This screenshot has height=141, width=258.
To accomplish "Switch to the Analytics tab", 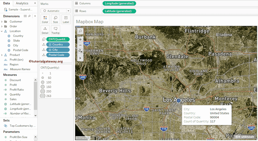I will 22,3.
